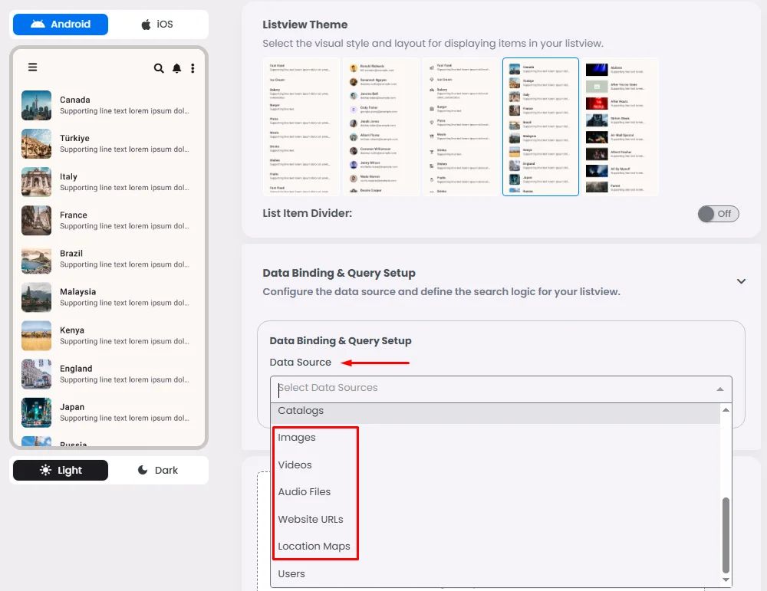767x591 pixels.
Task: Switch preview to Android platform
Action: point(61,24)
